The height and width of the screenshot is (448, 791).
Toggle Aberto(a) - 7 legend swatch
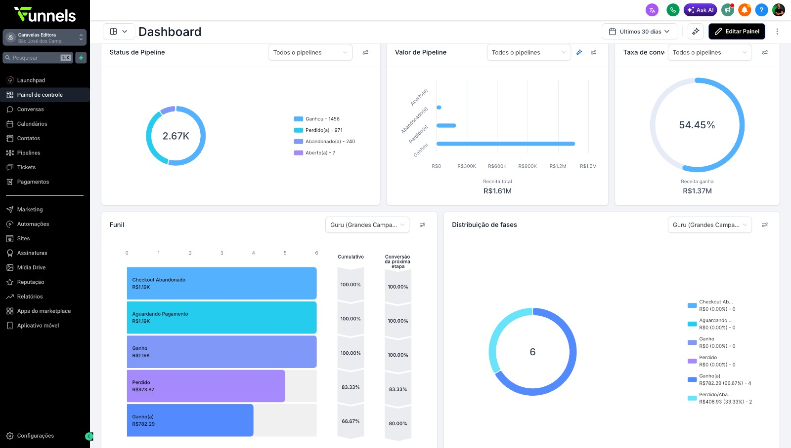(x=299, y=153)
